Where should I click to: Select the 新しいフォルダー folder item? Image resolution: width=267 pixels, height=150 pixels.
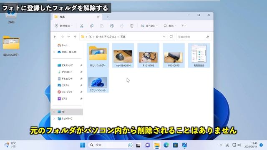[x=98, y=55]
